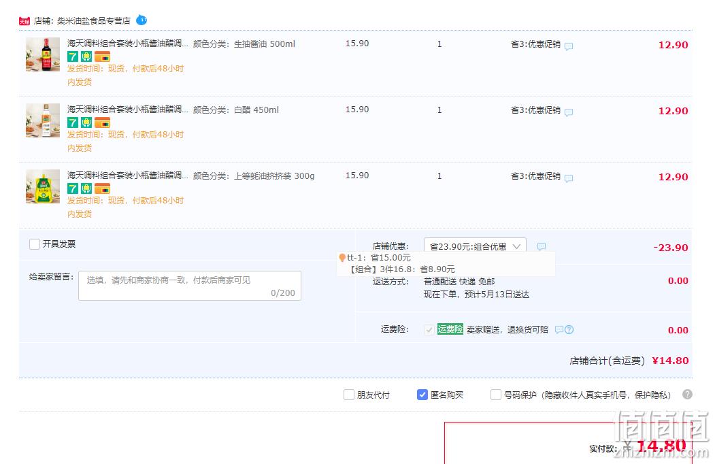715x464 pixels.
Task: Open the shop link 柴米油盐食品专营店
Action: pos(93,21)
